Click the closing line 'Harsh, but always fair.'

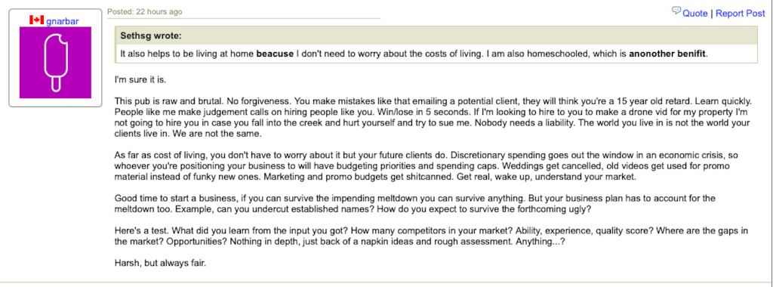tap(160, 263)
